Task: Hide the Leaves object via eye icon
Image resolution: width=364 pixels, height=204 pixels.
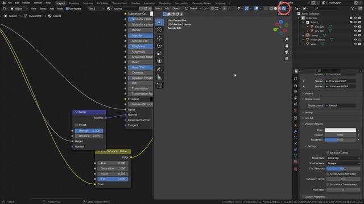Action: coord(355,35)
